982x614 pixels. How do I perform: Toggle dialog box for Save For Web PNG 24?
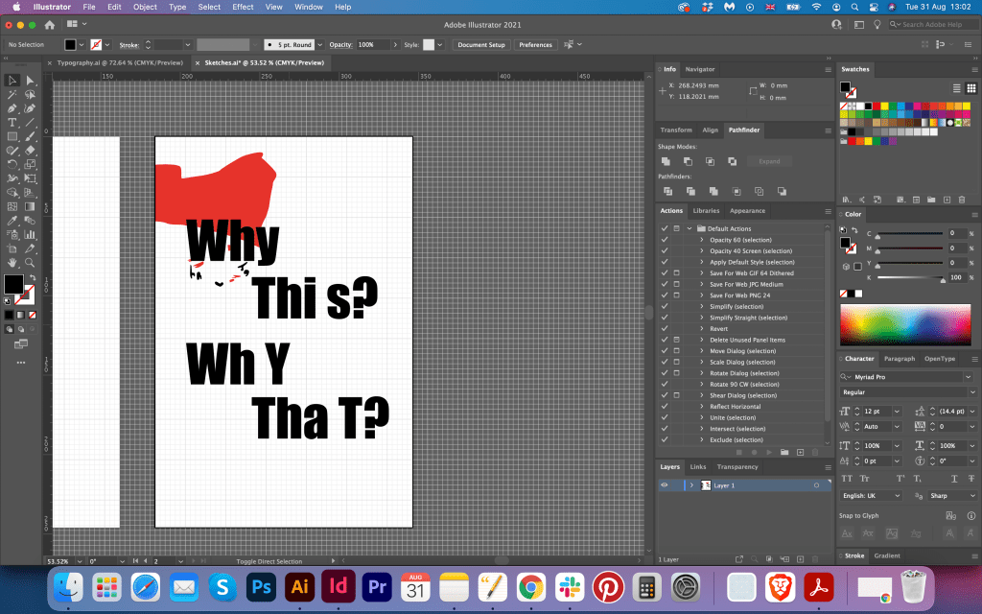676,295
